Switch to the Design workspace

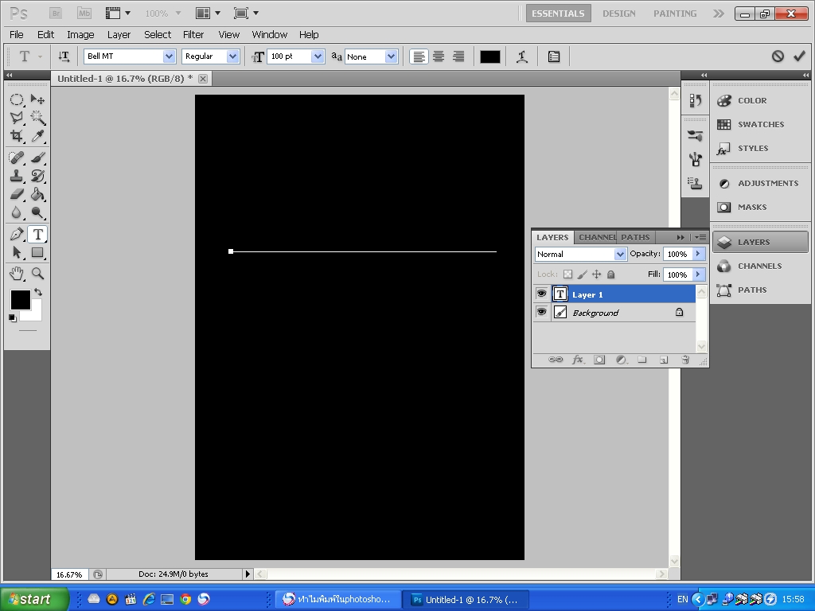(x=619, y=14)
